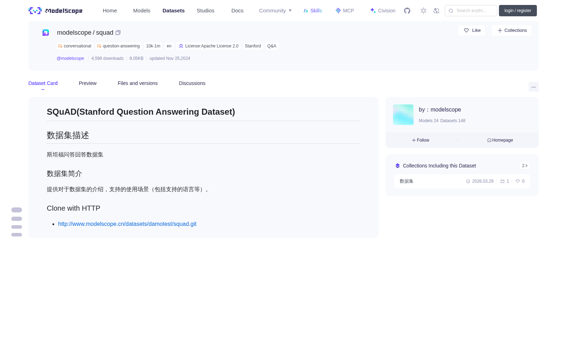
Task: Click the Follow plus icon
Action: pos(414,140)
